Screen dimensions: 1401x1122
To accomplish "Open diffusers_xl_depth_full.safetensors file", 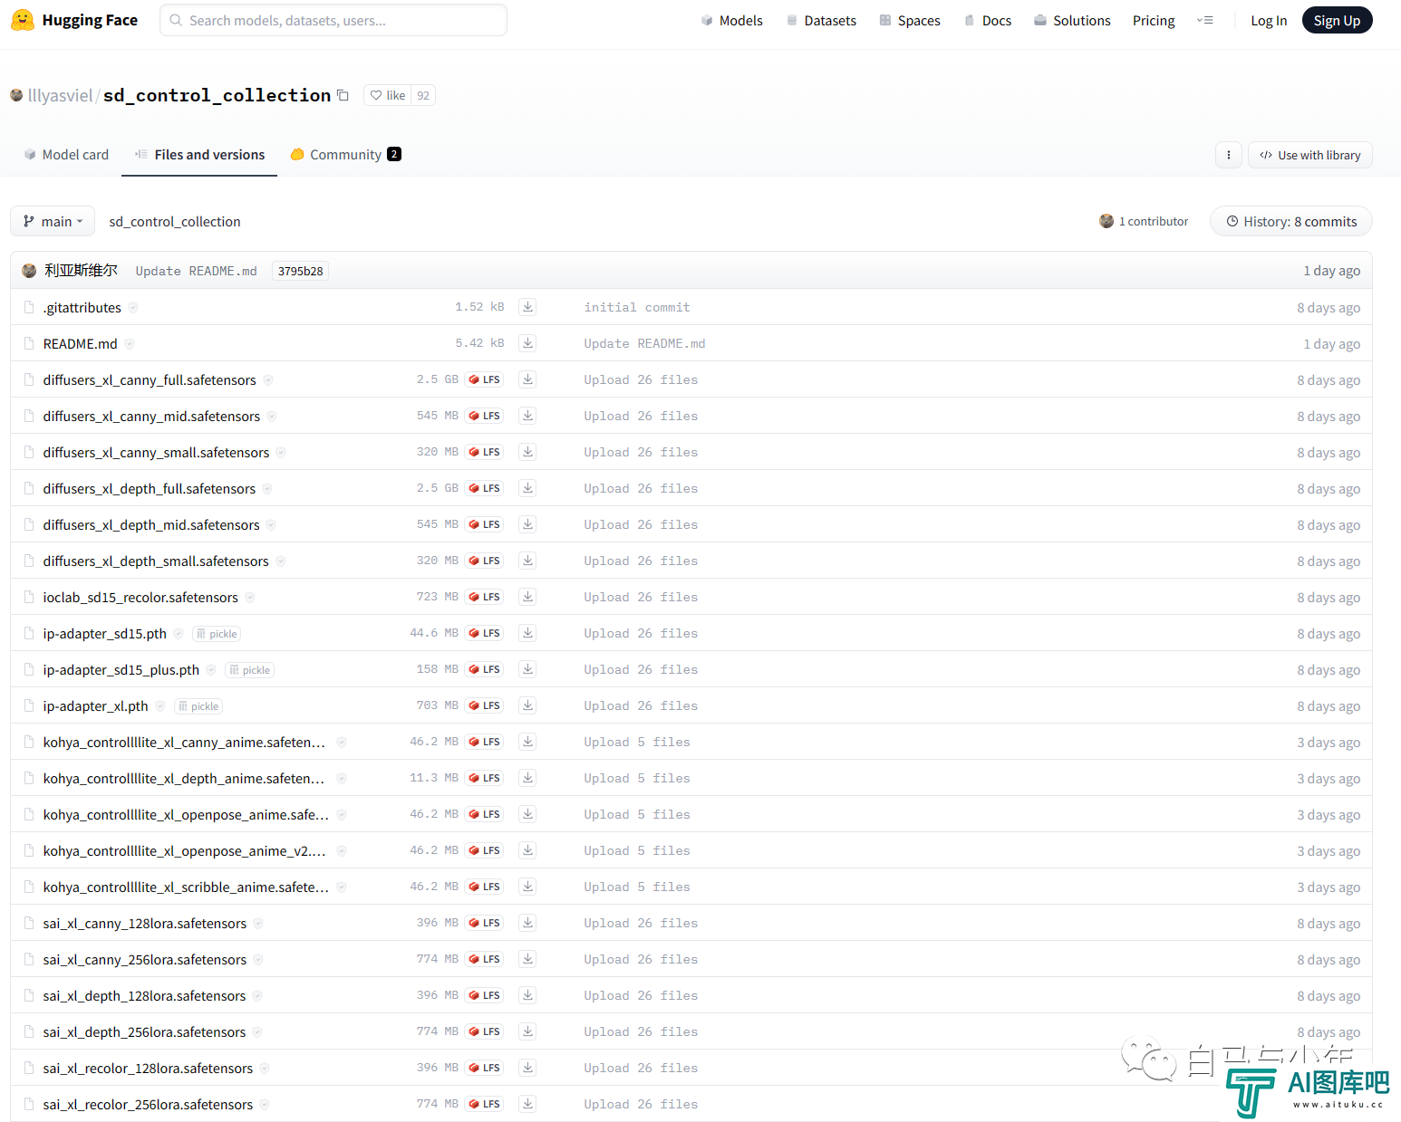I will (150, 488).
